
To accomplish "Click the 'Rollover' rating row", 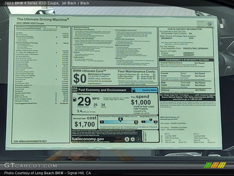I will [x=183, y=90].
